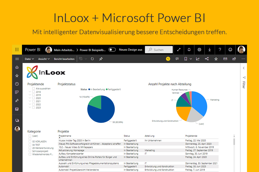Sort by Projektende column header

191,136
